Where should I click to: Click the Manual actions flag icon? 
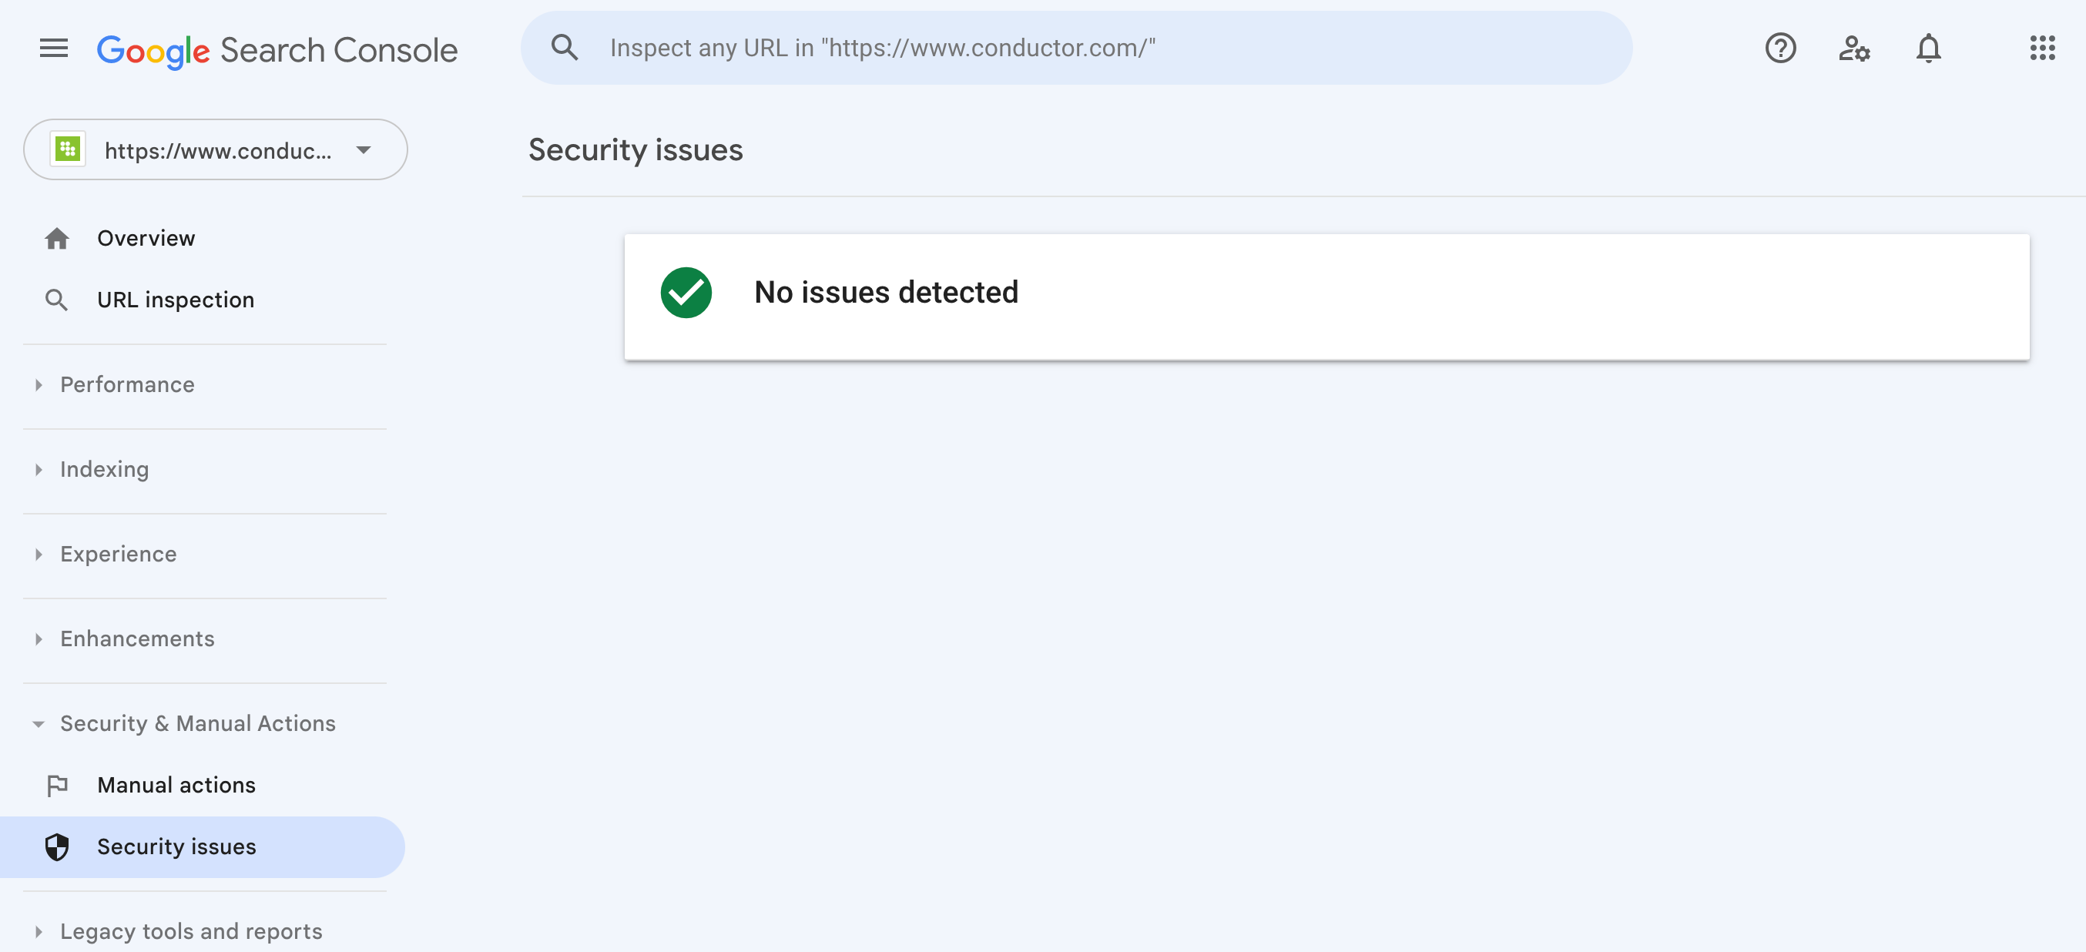tap(58, 784)
